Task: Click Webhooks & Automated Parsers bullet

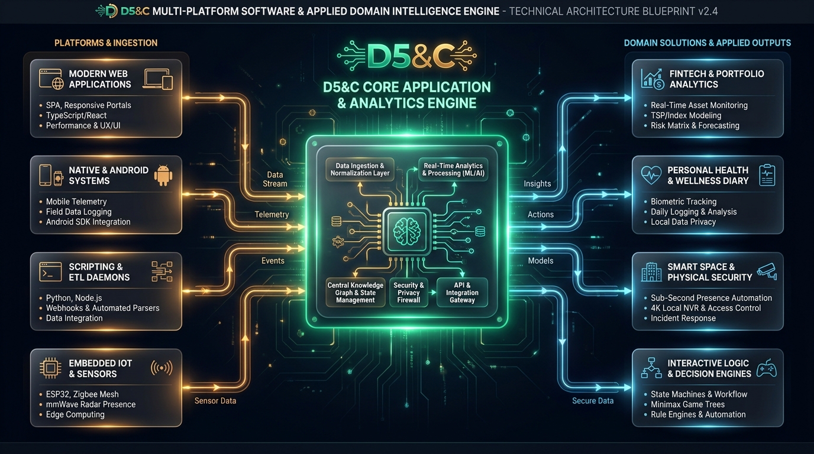Action: [x=103, y=308]
